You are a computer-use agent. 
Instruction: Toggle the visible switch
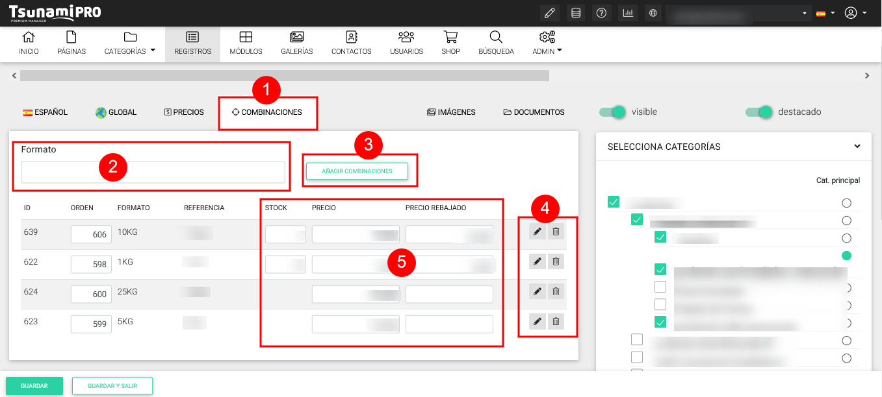click(x=613, y=112)
